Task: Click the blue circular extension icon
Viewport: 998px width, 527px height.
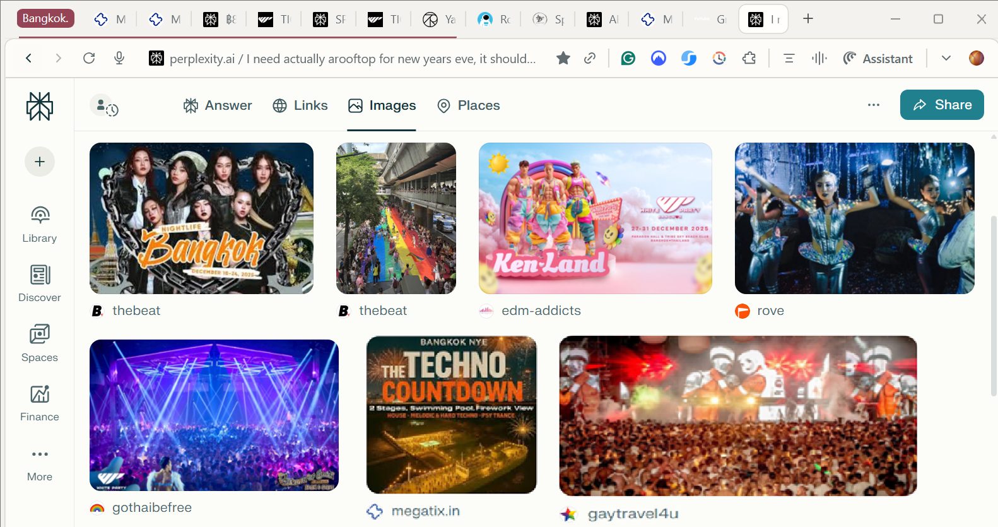Action: click(659, 58)
